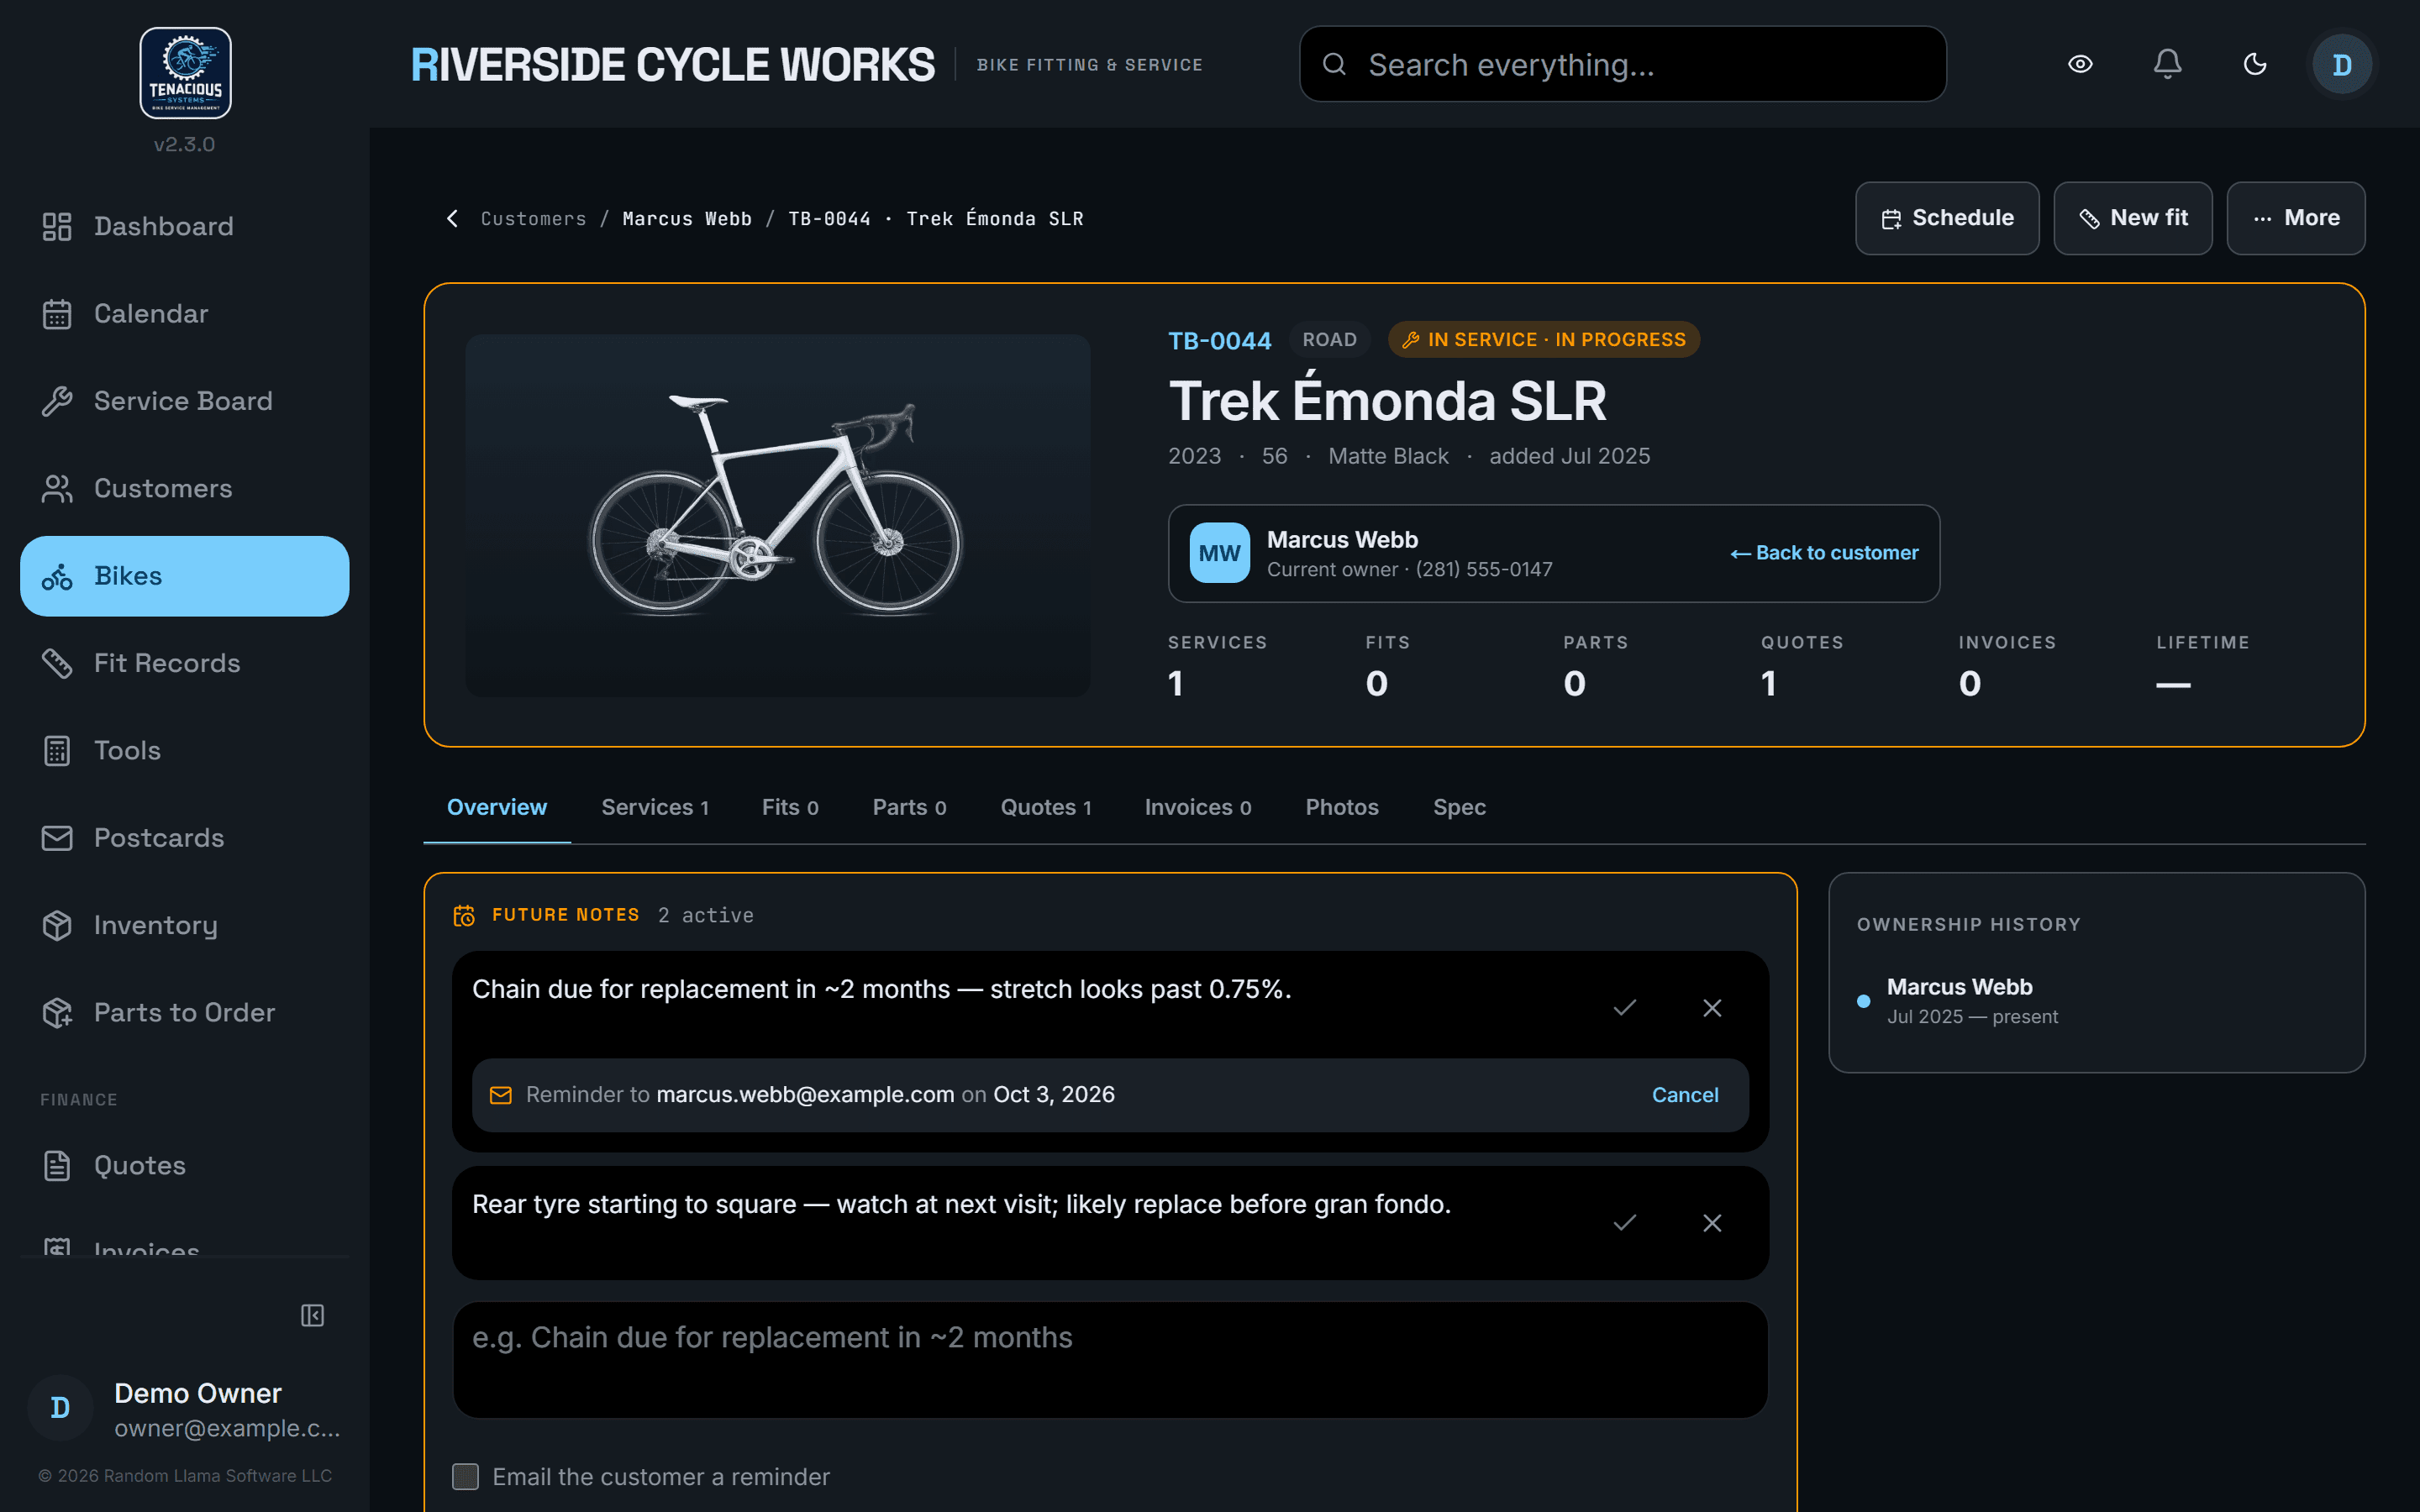2420x1512 pixels.
Task: Open the Tools page
Action: [184, 750]
